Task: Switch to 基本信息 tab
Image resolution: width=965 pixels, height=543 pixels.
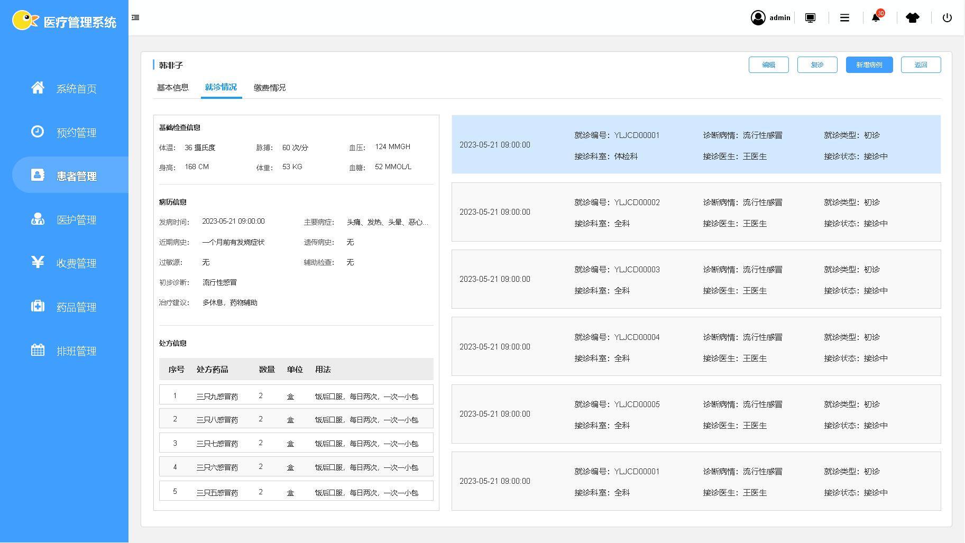Action: [x=172, y=88]
